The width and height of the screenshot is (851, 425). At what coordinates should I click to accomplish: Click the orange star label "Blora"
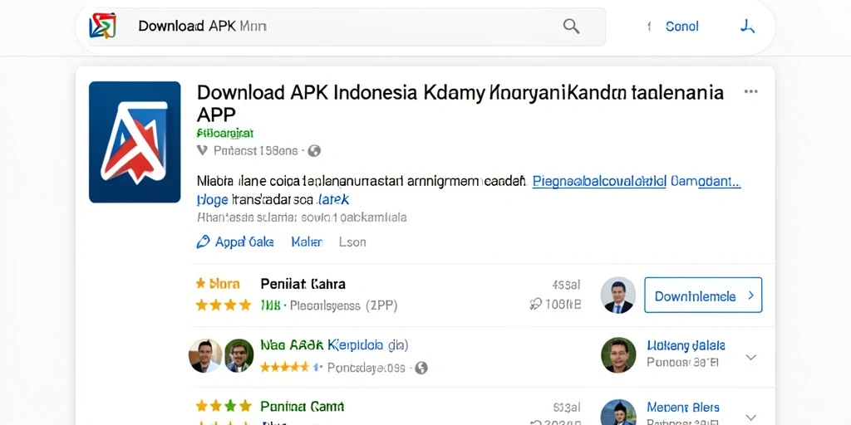(x=218, y=284)
